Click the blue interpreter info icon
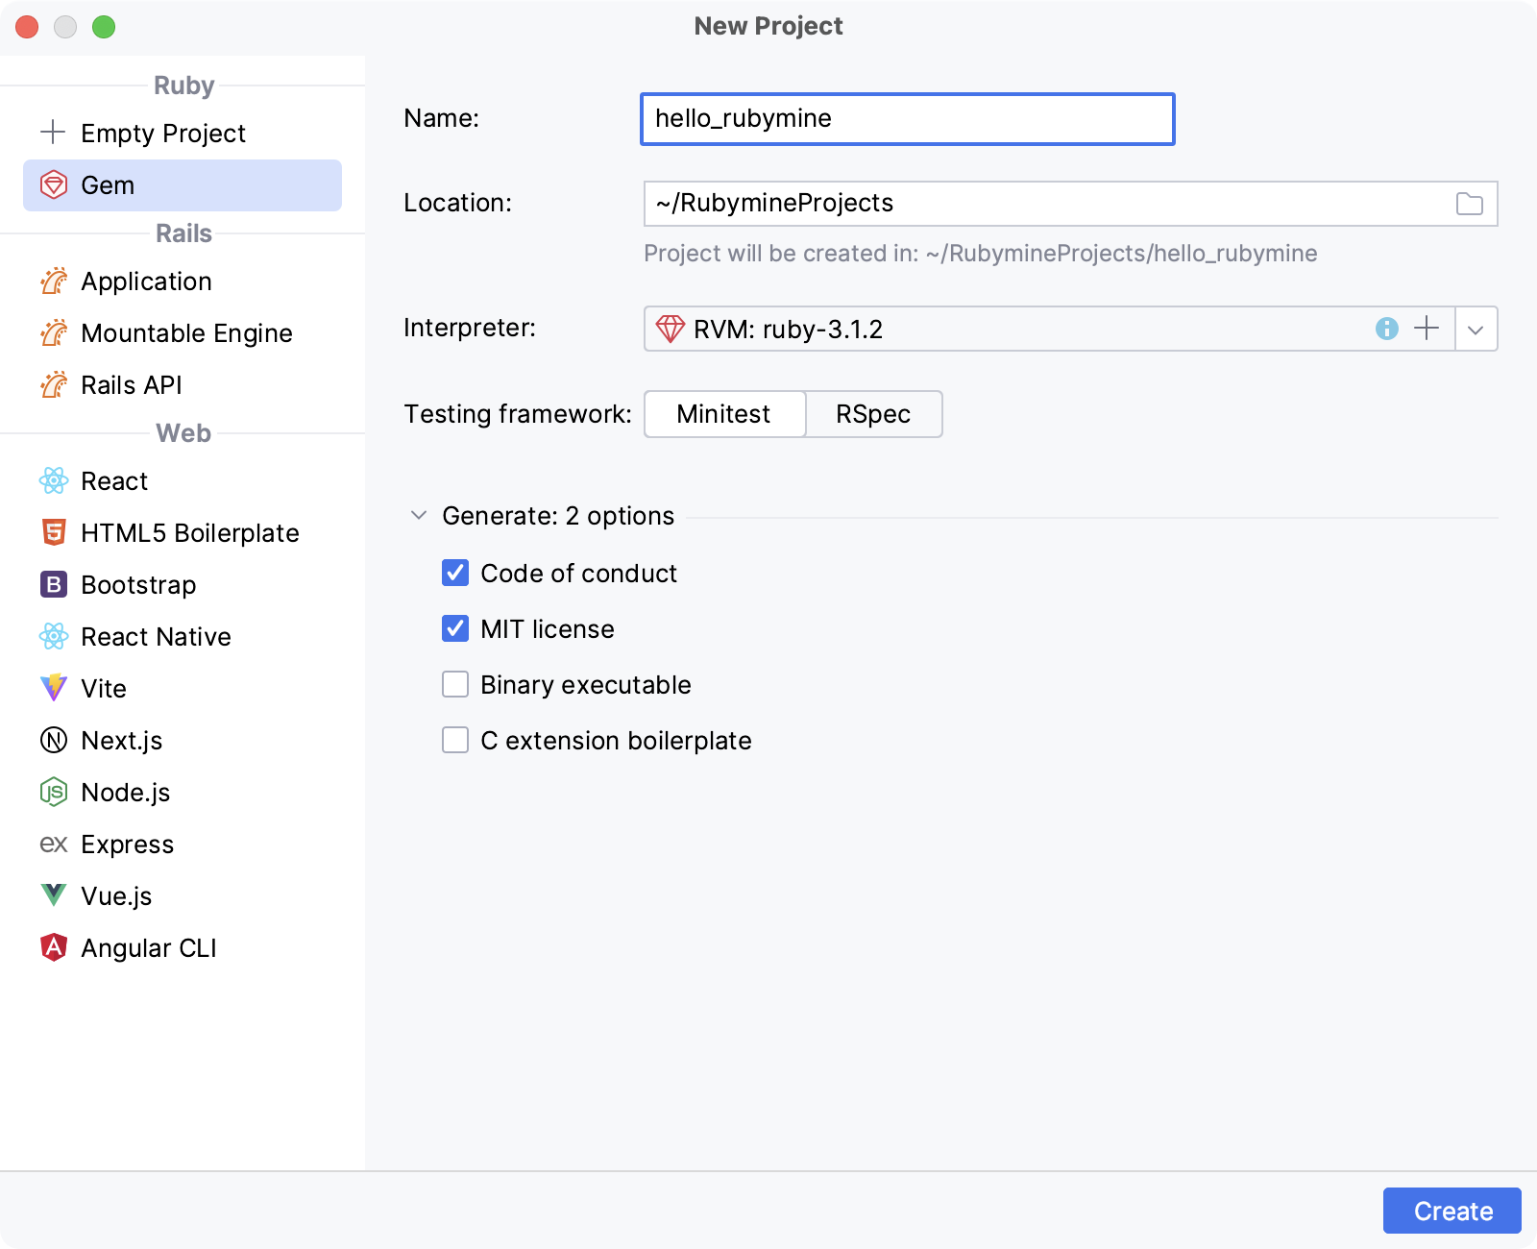 click(1386, 329)
